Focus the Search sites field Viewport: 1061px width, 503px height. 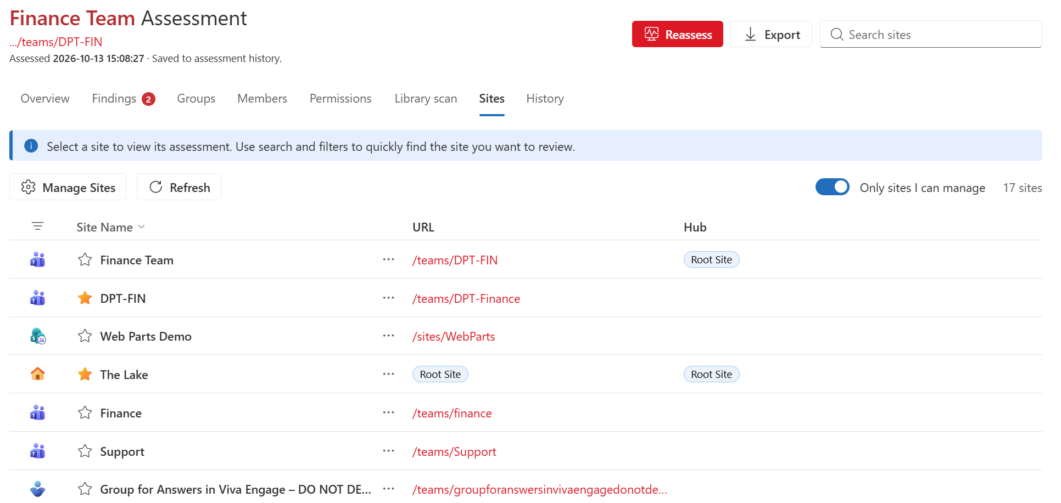(x=930, y=34)
